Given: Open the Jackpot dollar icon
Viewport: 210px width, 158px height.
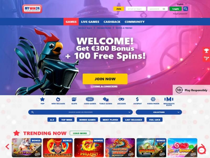Looking at the screenshot, I should pyautogui.click(x=137, y=99).
